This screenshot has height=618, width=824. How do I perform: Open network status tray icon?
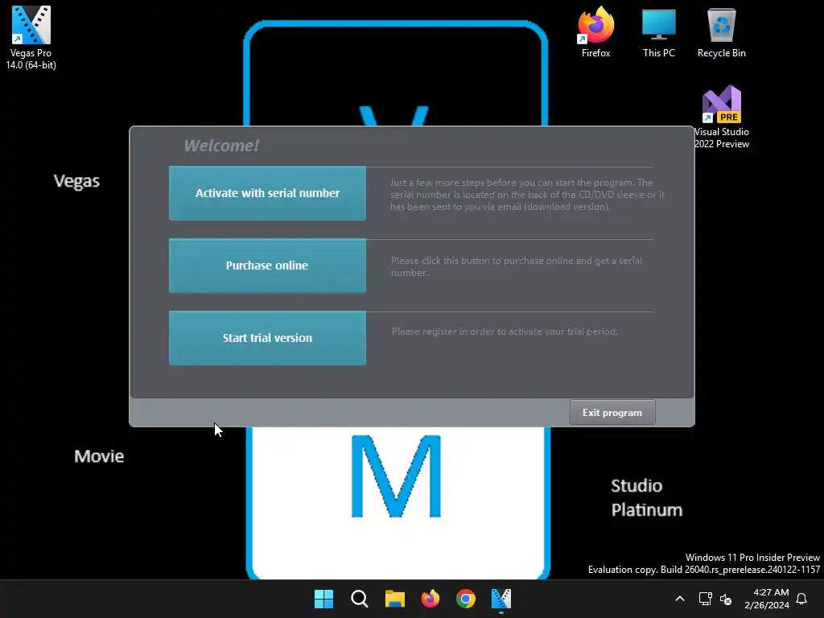click(x=705, y=599)
